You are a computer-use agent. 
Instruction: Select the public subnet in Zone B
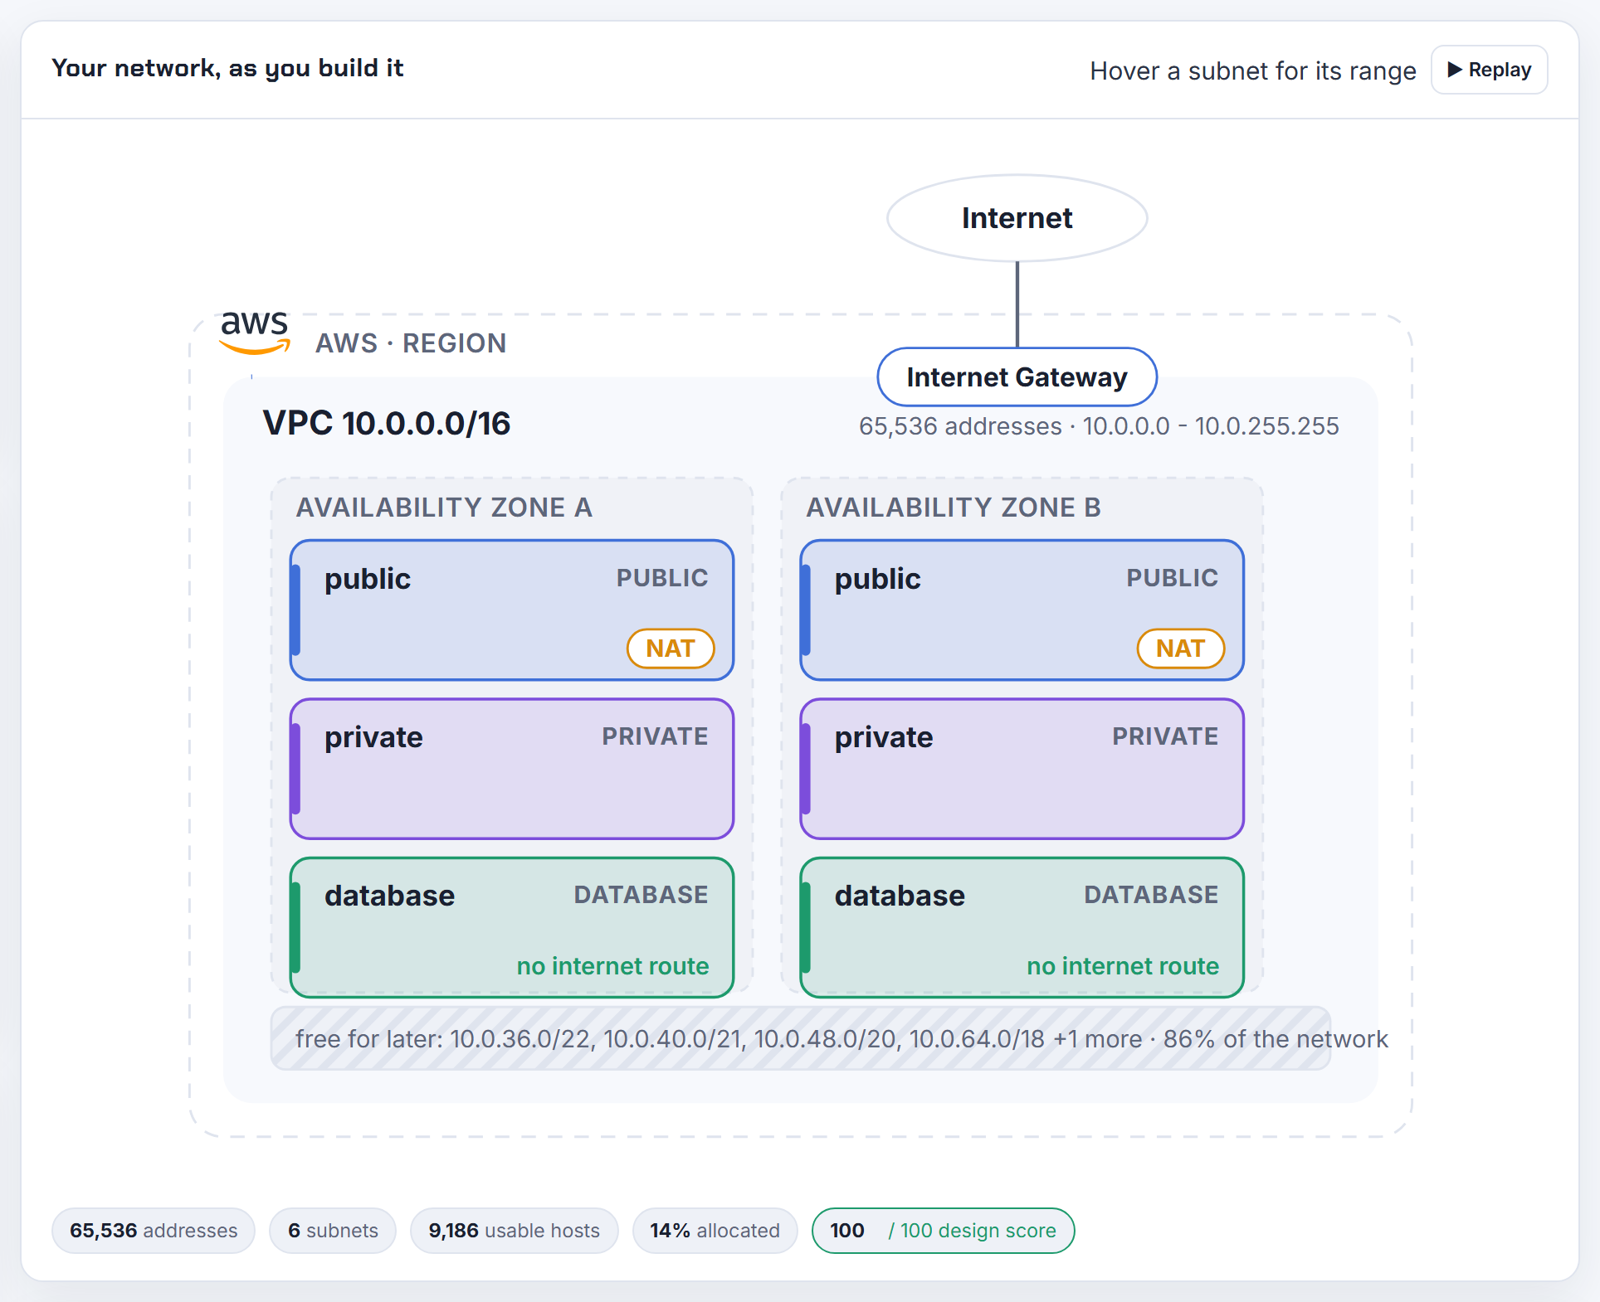(1022, 610)
